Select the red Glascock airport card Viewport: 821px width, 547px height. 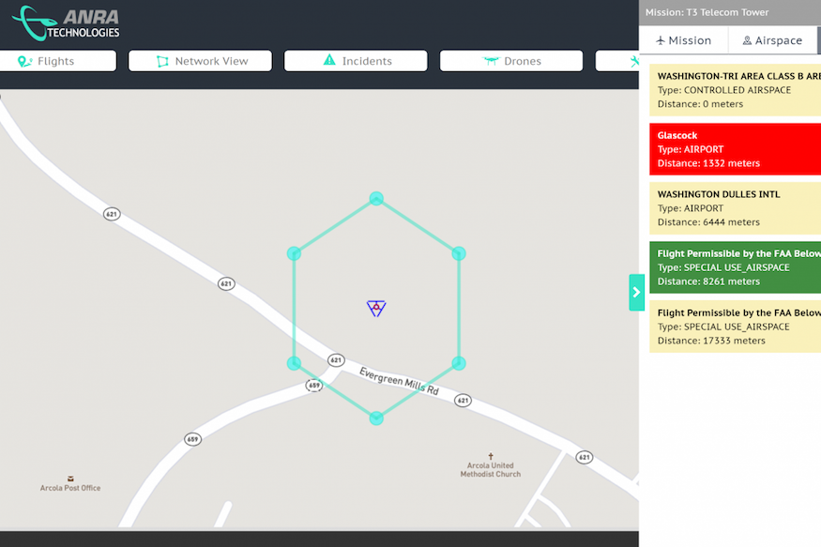pyautogui.click(x=735, y=149)
